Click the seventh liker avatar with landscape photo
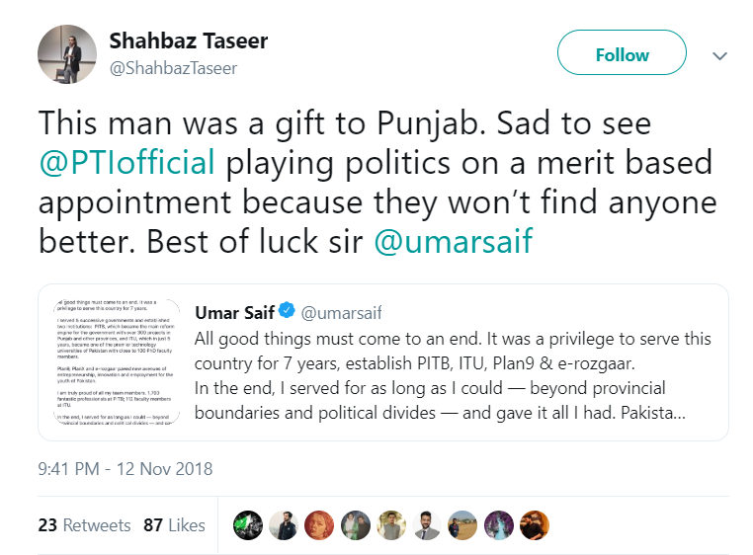 (x=461, y=524)
